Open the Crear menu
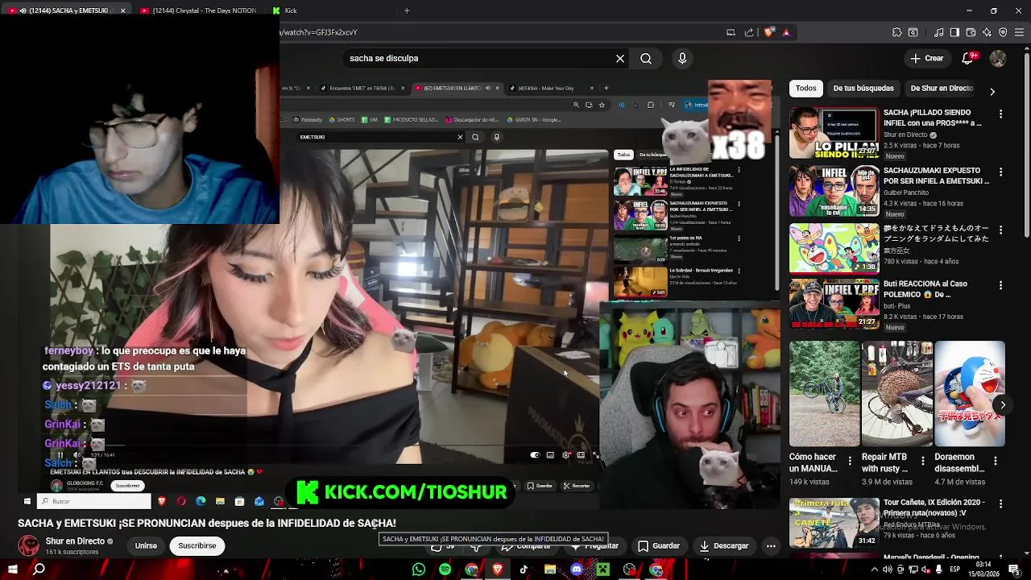 [x=926, y=58]
